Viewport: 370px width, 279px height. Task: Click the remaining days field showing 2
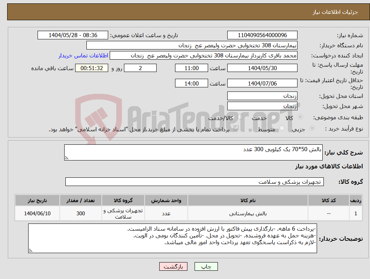coord(140,68)
